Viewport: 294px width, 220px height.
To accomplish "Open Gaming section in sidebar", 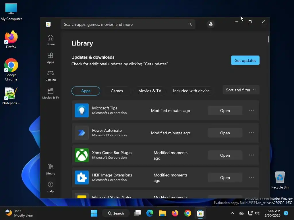I will click(51, 76).
